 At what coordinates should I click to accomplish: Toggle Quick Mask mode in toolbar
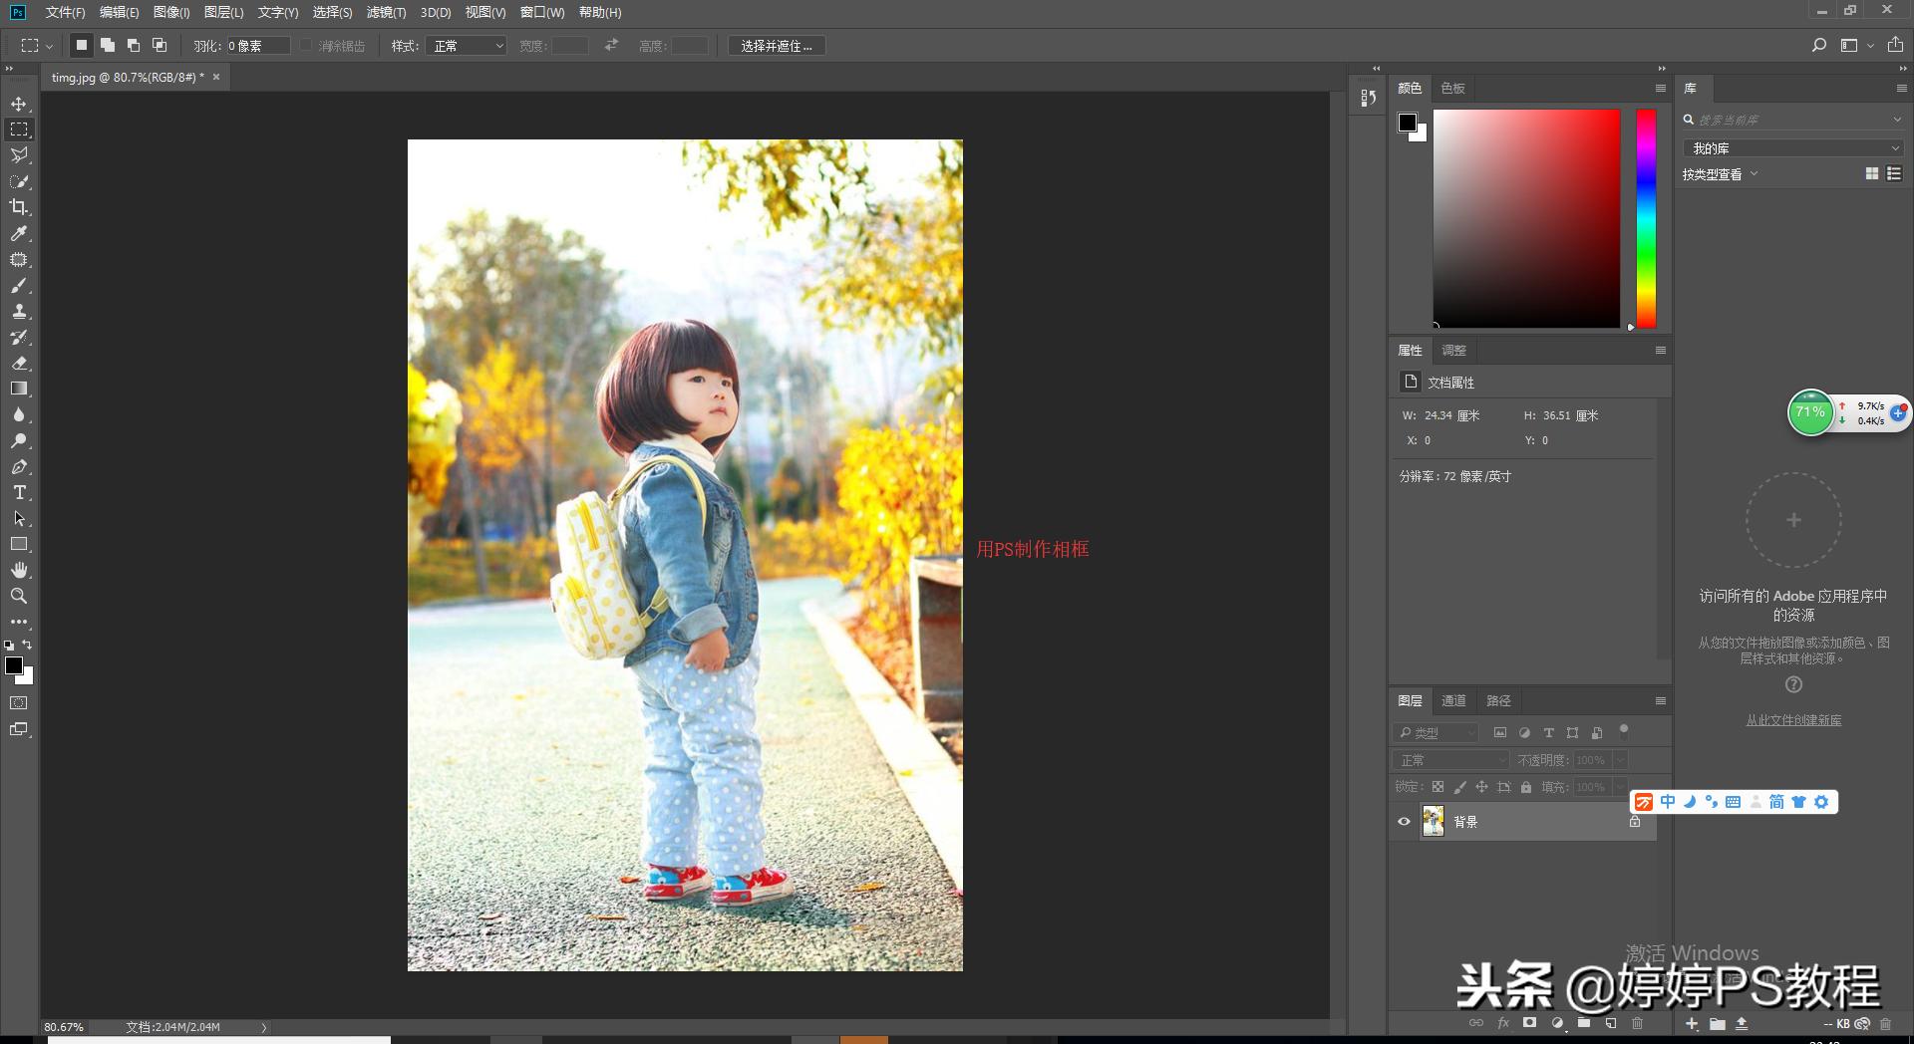coord(19,703)
